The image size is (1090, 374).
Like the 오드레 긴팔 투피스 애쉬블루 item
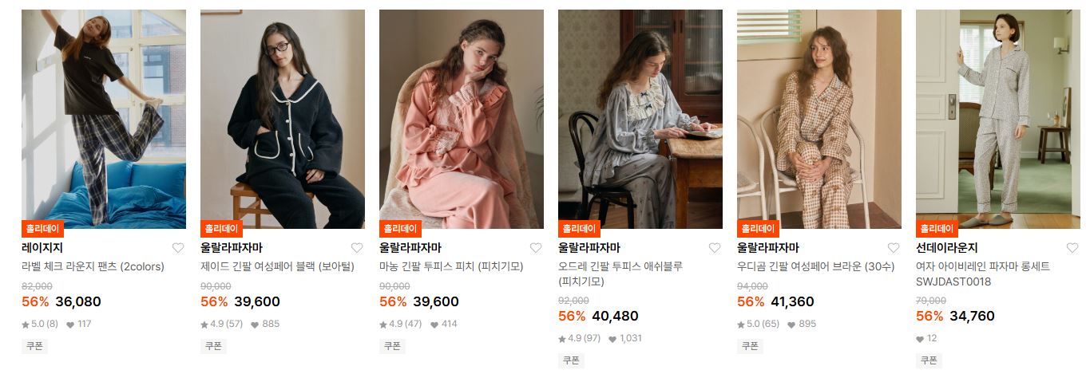[x=715, y=248]
